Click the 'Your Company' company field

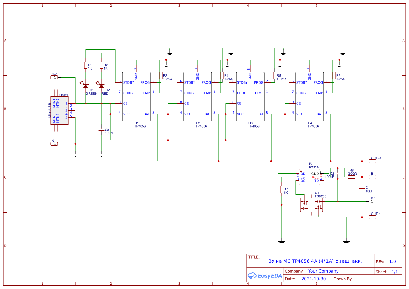pyautogui.click(x=323, y=271)
